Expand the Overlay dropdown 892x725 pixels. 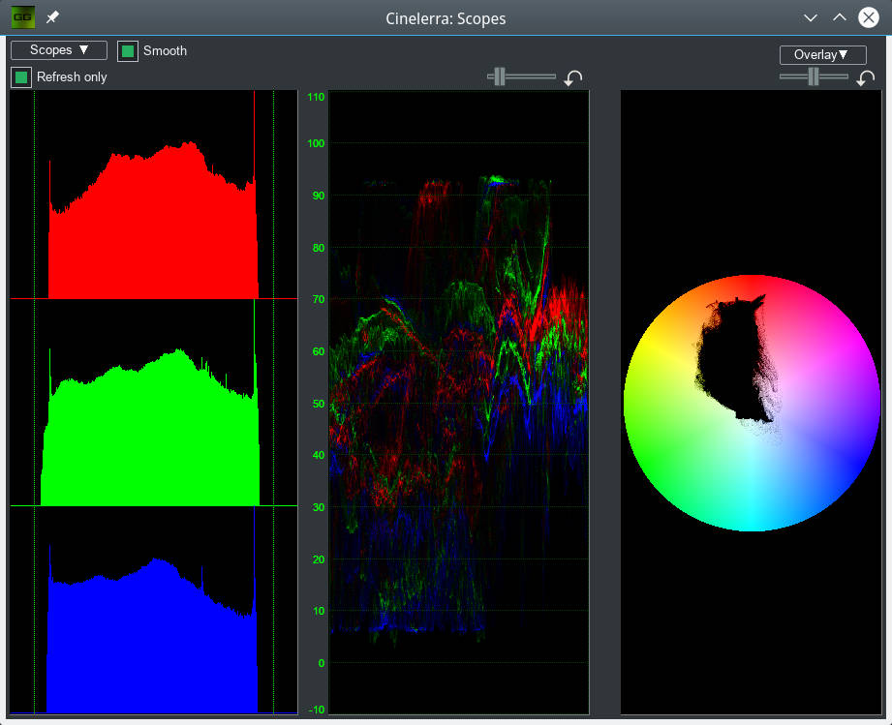[x=822, y=55]
